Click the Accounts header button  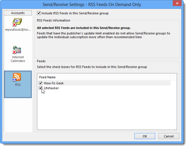coord(18,13)
